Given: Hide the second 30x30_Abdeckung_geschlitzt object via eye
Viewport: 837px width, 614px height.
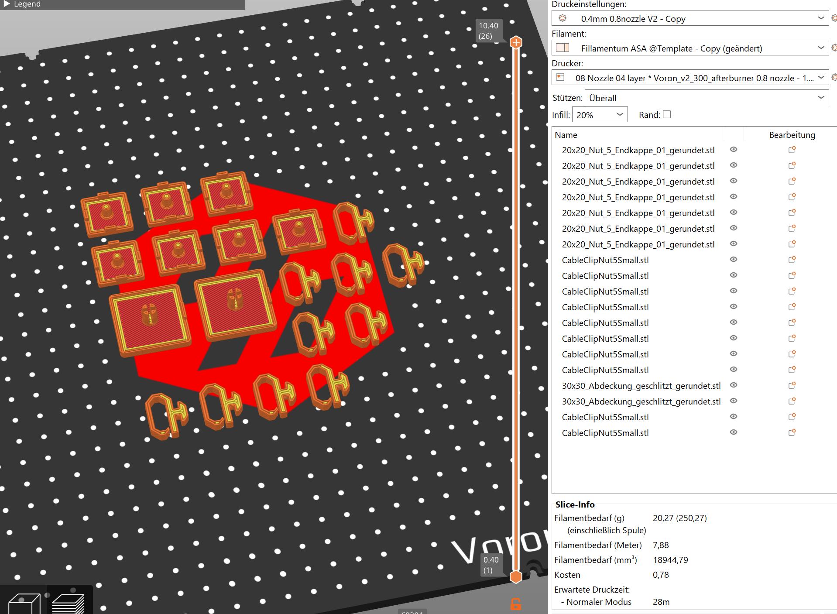Looking at the screenshot, I should (x=734, y=401).
